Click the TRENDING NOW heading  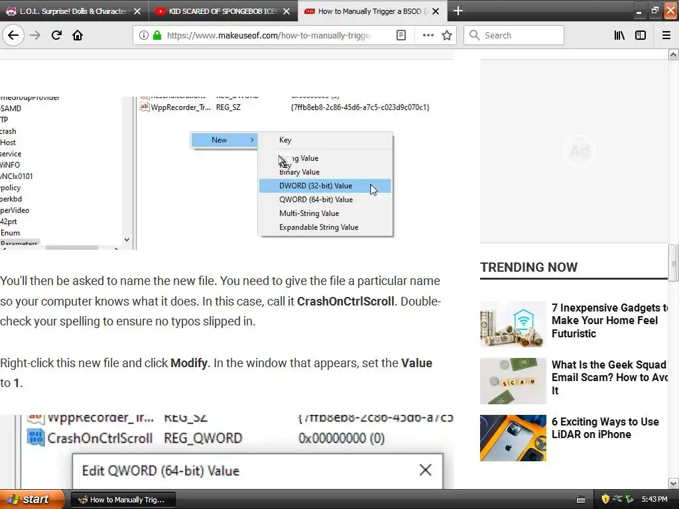point(528,268)
